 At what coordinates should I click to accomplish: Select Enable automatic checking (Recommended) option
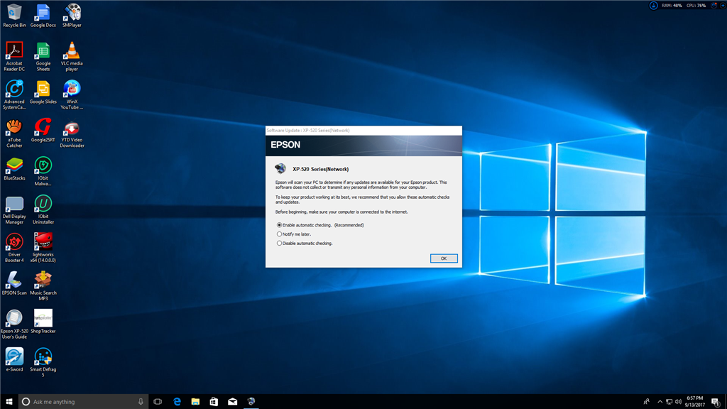click(x=279, y=225)
